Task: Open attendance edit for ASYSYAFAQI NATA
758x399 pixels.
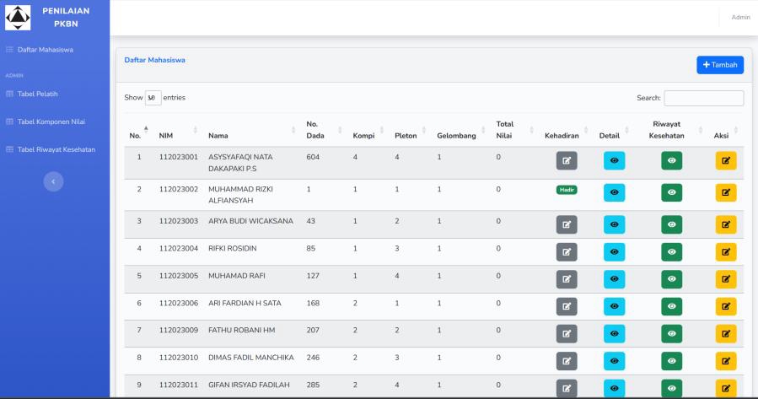Action: click(x=567, y=160)
